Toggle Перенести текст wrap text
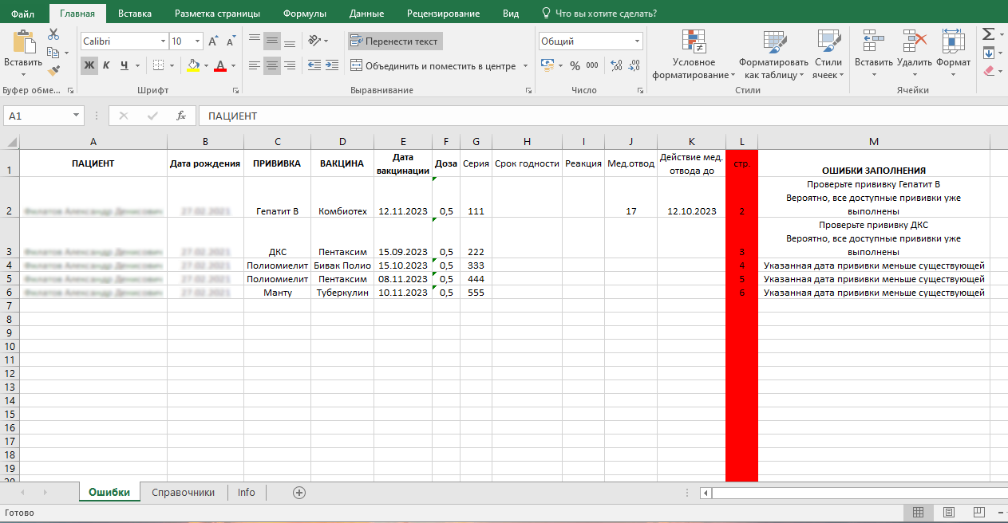Screen dimensions: 1008x523 (394, 41)
